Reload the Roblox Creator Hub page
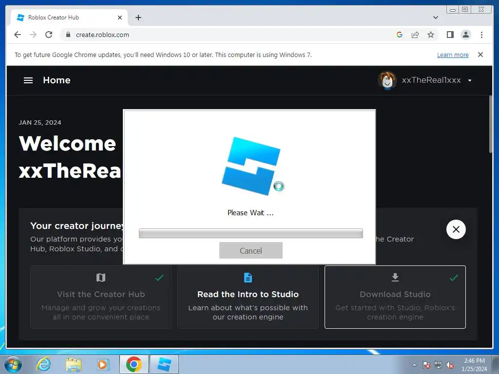Viewport: 499px width, 374px height. (49, 35)
